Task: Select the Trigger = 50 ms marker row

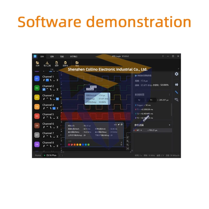Action: coord(143,105)
